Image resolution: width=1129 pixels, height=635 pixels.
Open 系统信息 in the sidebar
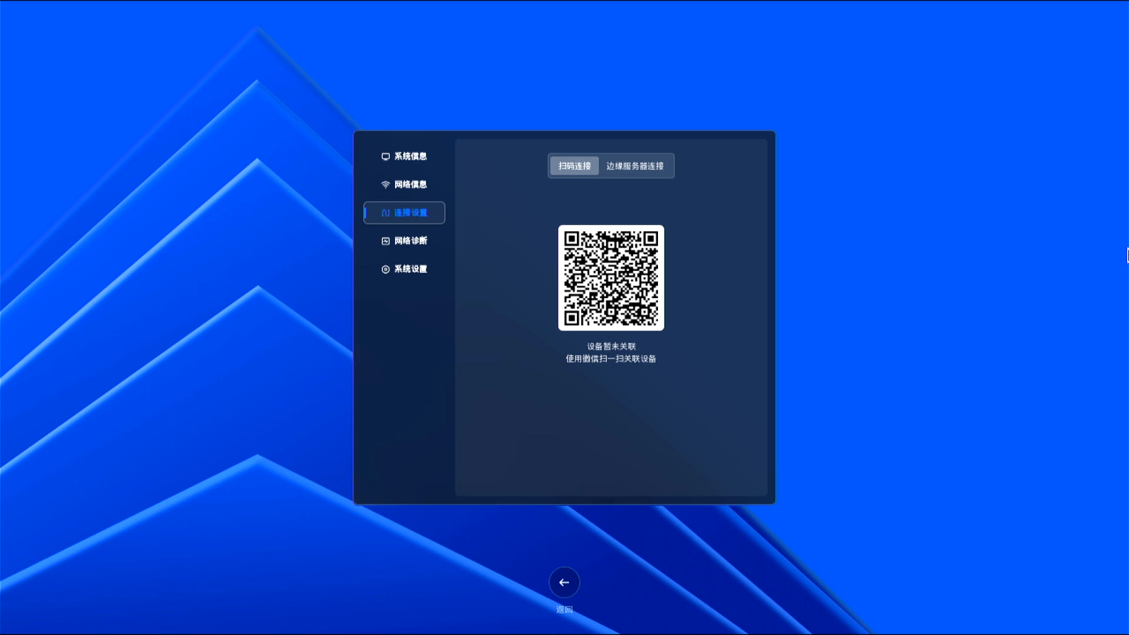point(405,156)
